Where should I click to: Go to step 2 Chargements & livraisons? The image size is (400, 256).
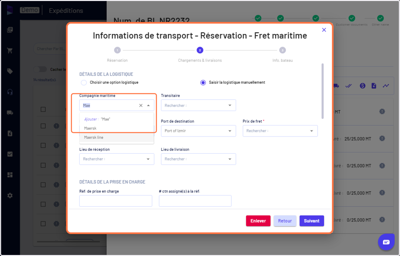(x=200, y=50)
